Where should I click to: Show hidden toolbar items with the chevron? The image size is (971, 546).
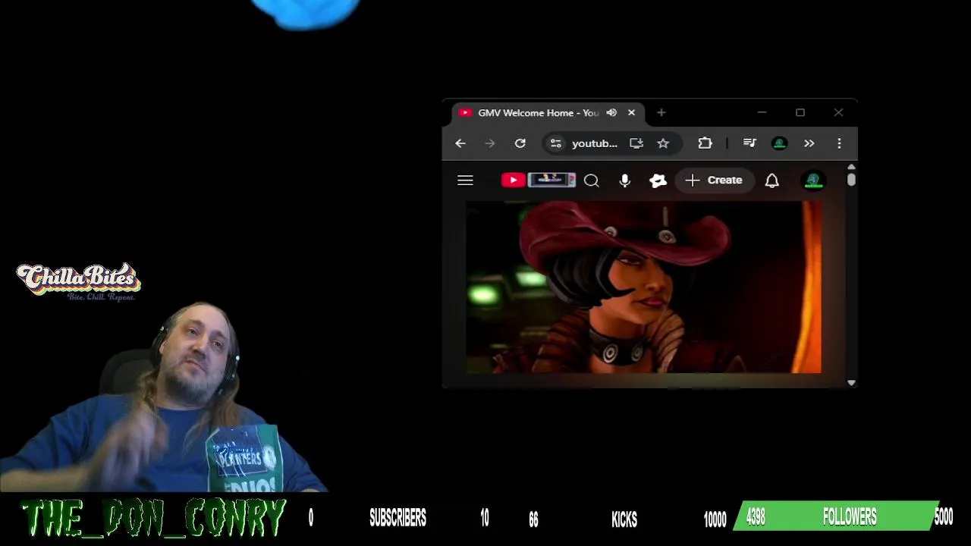809,143
